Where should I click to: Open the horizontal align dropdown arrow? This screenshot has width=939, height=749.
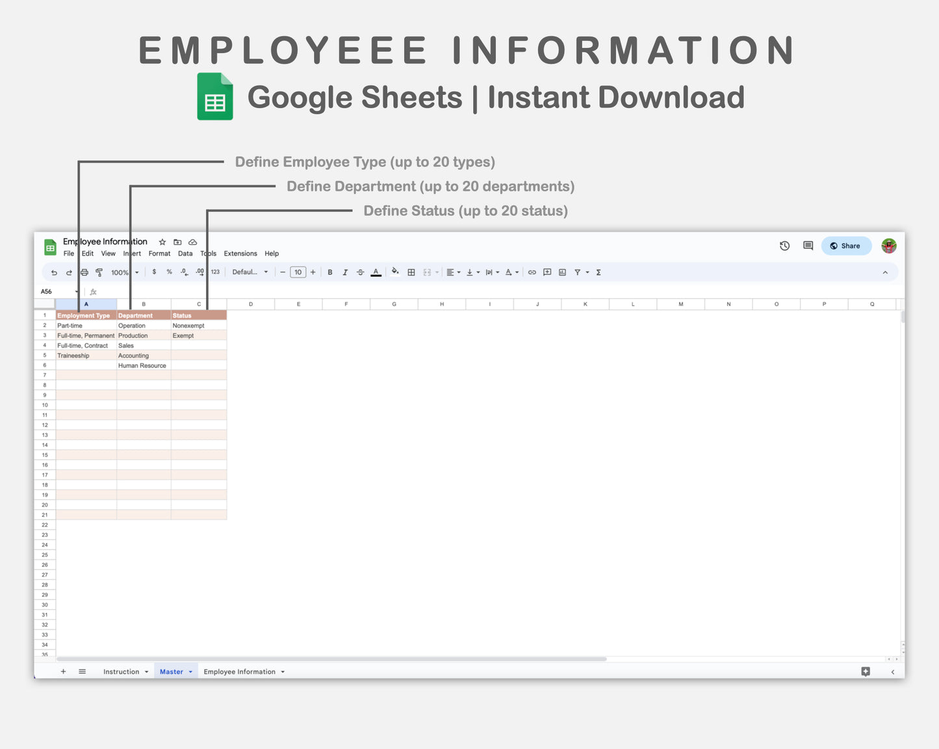click(458, 272)
